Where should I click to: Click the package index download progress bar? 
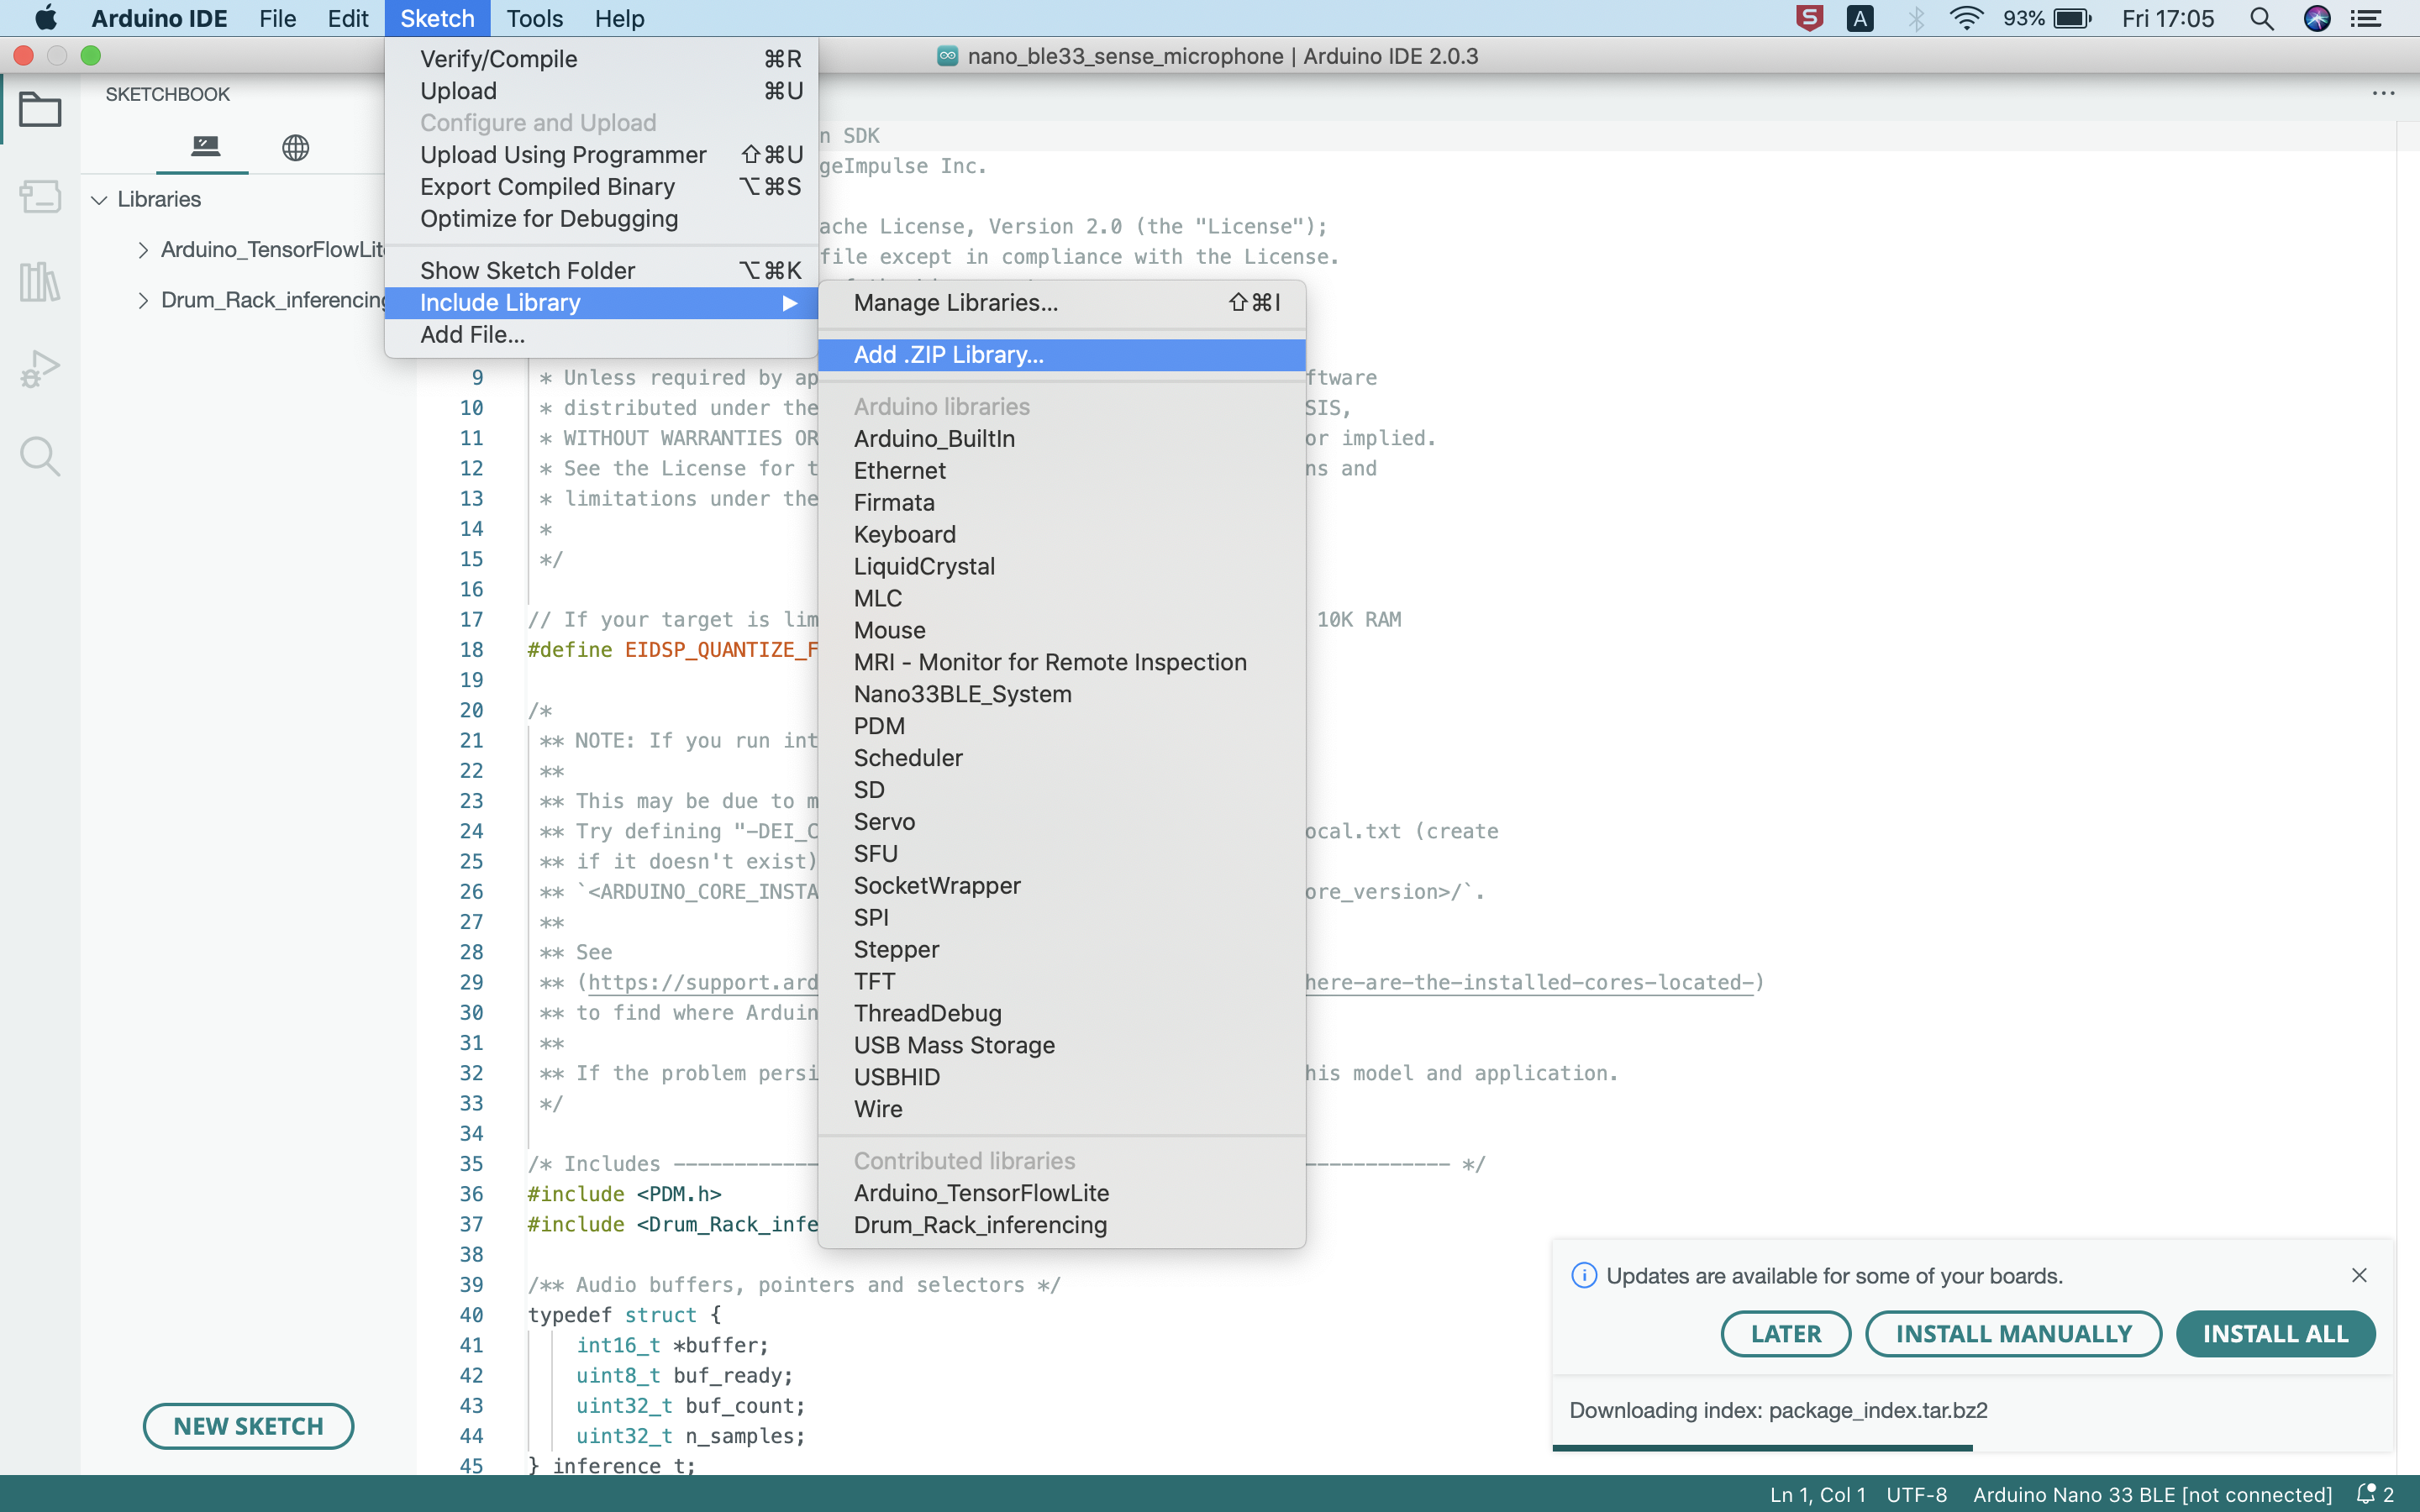click(x=1761, y=1447)
